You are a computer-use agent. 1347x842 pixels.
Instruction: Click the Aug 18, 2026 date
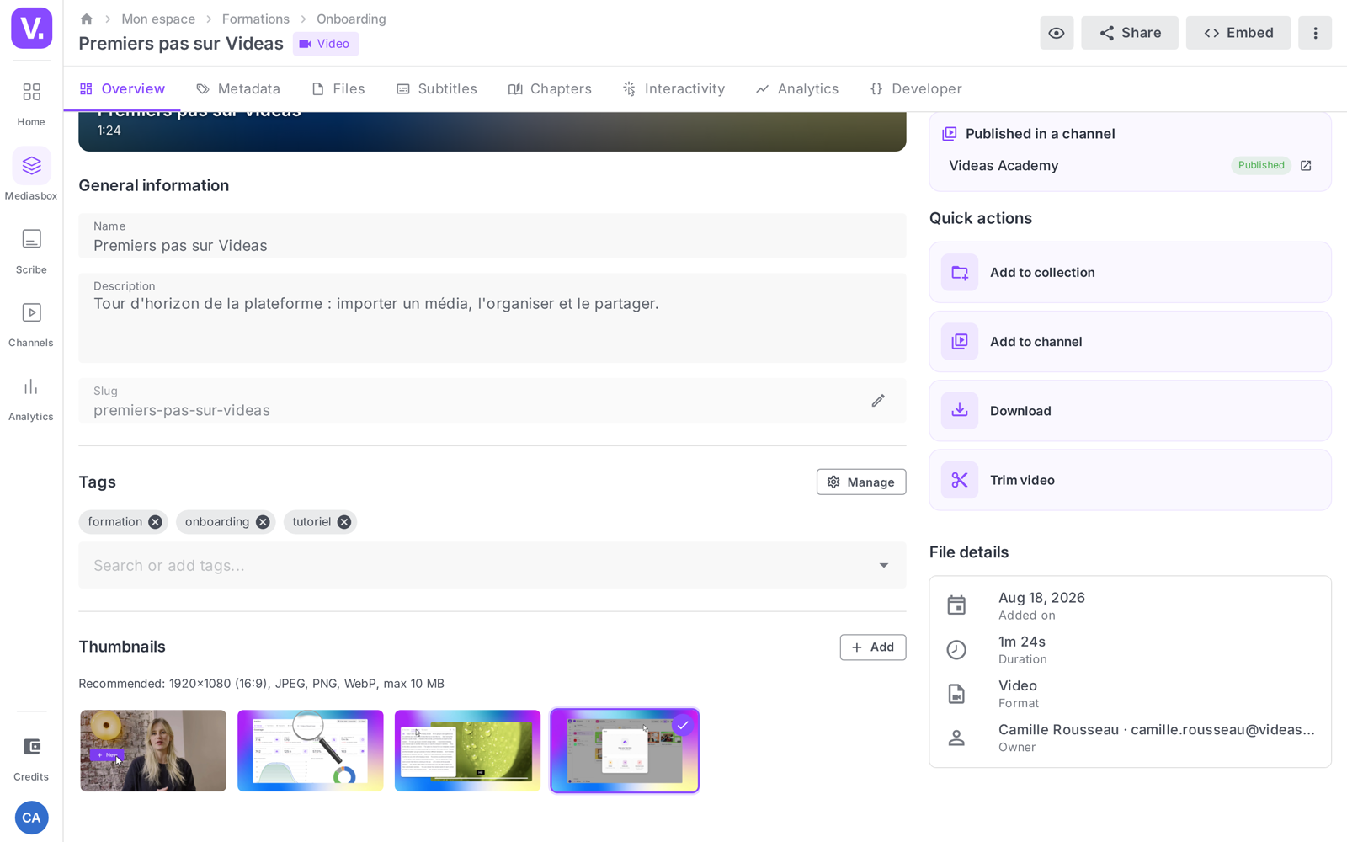point(1041,598)
